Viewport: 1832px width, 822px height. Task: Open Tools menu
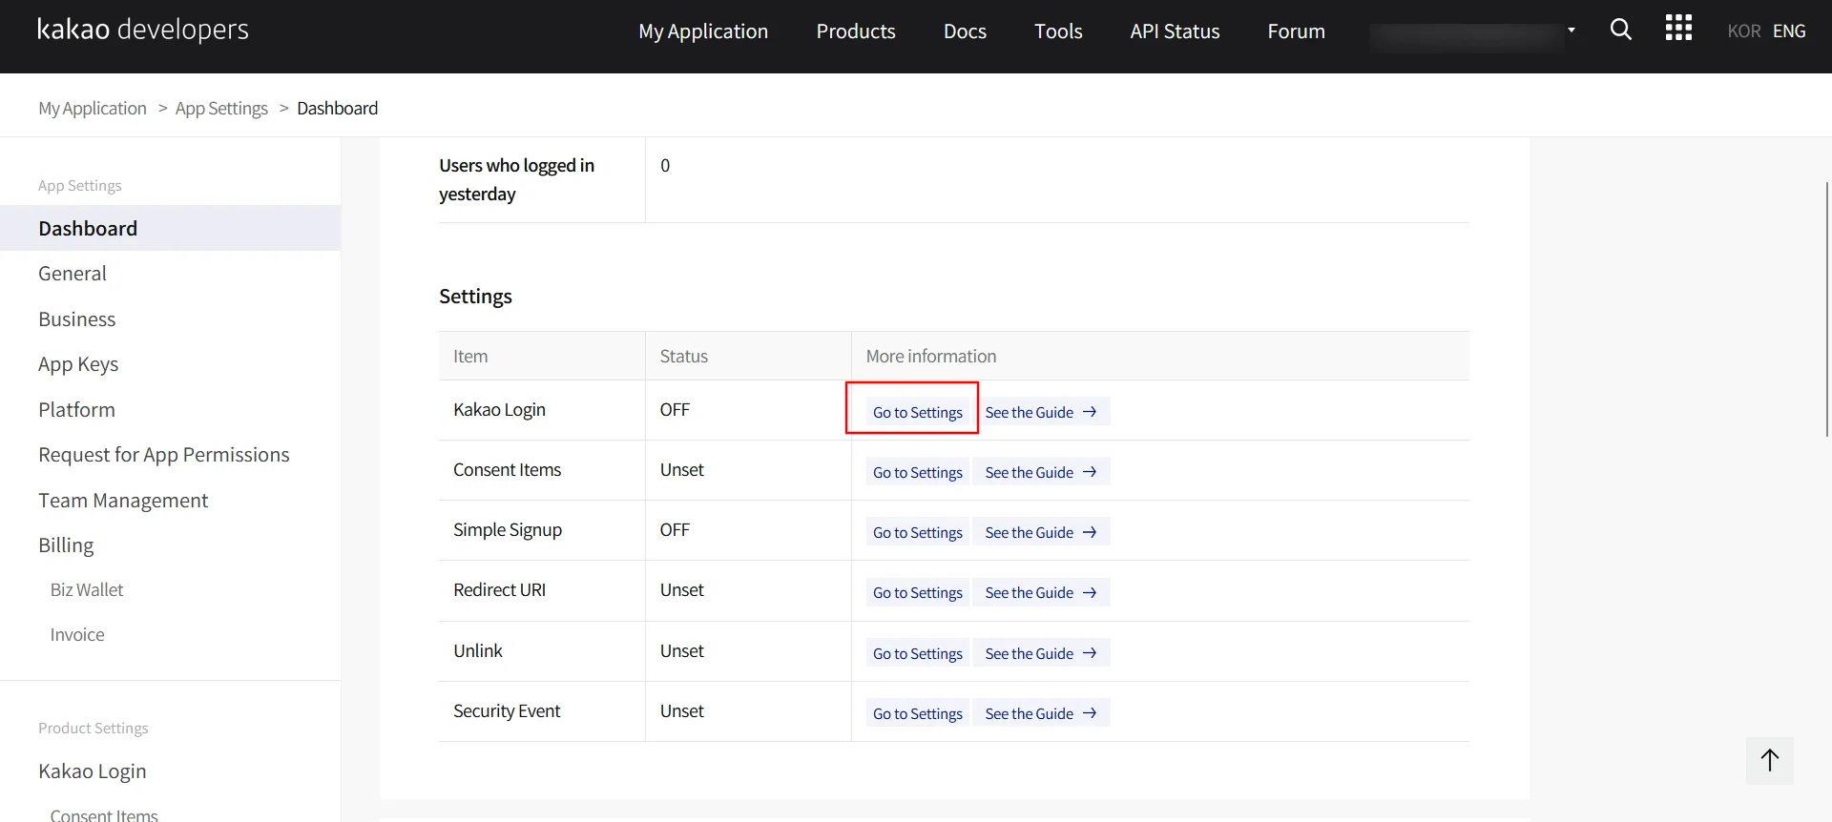point(1058,31)
